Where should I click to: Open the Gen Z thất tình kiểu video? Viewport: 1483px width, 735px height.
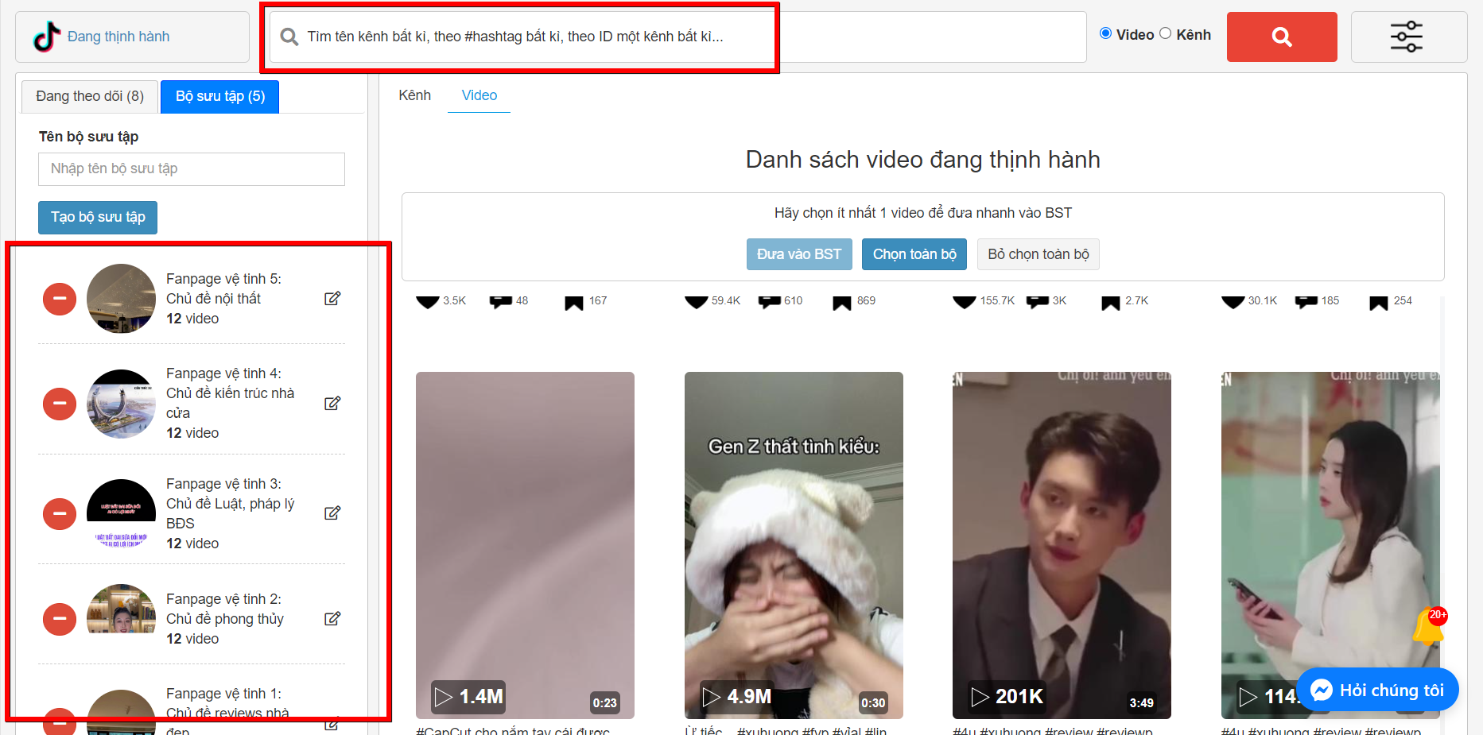click(794, 545)
